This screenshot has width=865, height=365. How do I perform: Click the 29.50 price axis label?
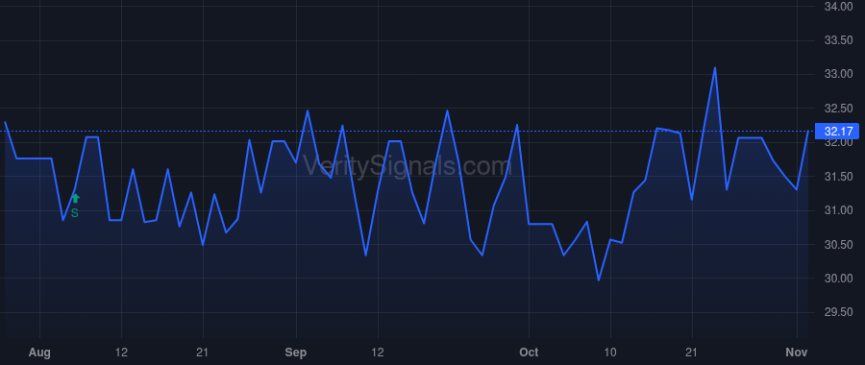[838, 312]
